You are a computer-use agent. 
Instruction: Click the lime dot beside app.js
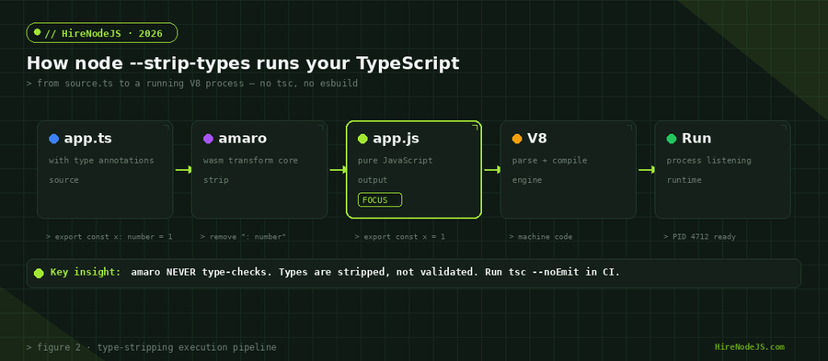(362, 139)
